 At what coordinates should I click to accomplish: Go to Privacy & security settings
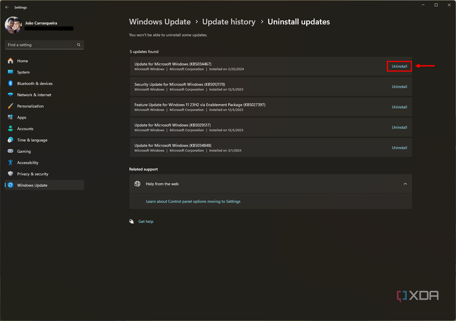[x=45, y=174]
